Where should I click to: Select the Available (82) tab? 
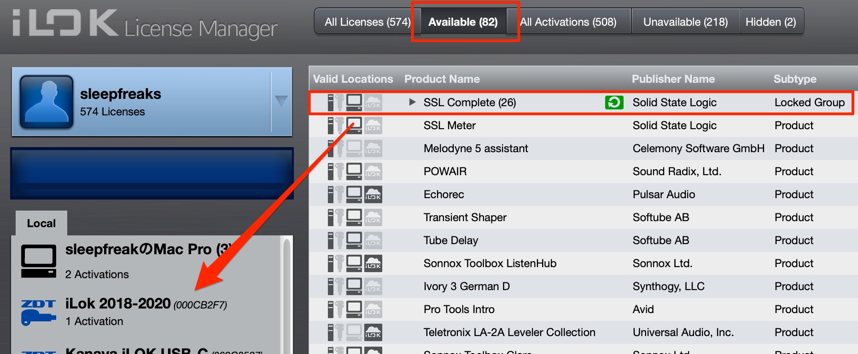point(463,22)
